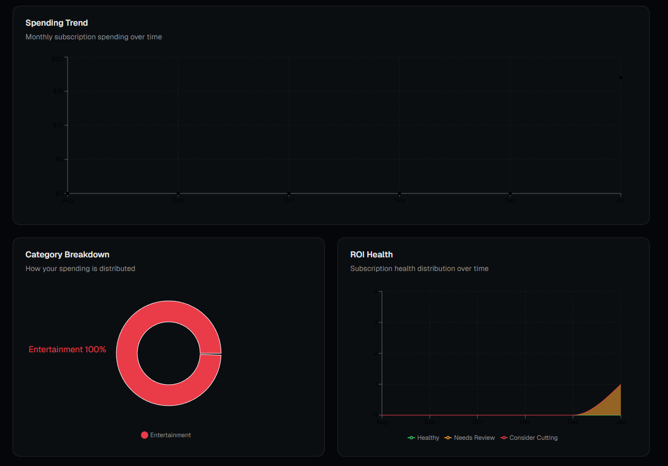Click the 'Monthly subscription spending over time' subtitle
Image resolution: width=668 pixels, height=466 pixels.
pyautogui.click(x=94, y=37)
